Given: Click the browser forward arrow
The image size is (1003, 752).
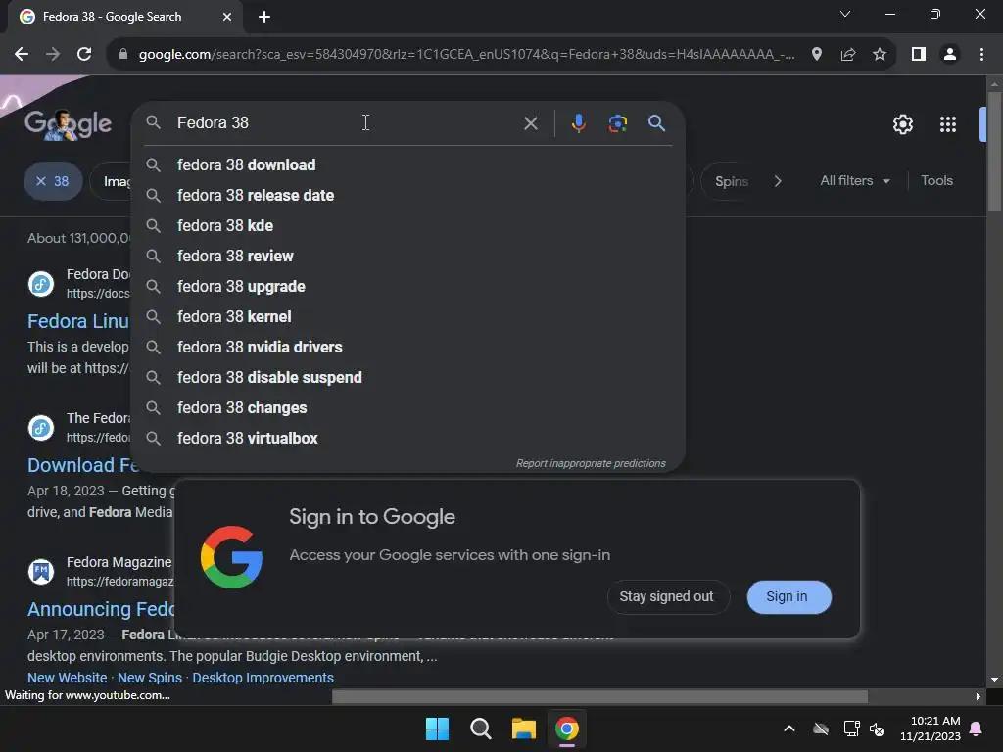Looking at the screenshot, I should click(x=53, y=55).
